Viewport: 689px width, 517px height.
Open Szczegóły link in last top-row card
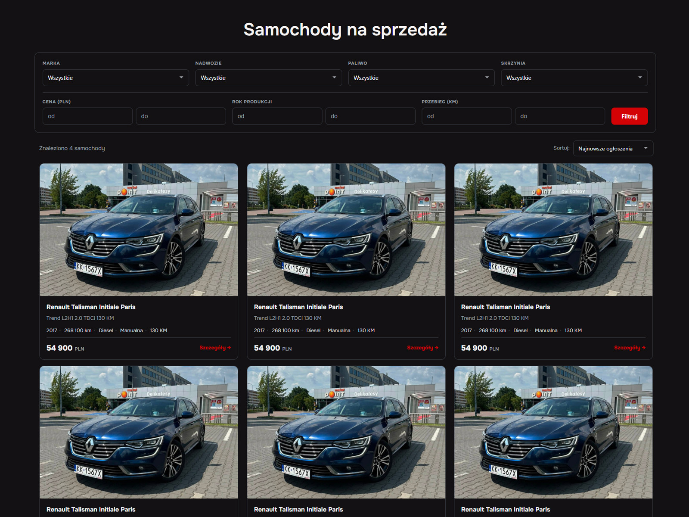pyautogui.click(x=630, y=348)
